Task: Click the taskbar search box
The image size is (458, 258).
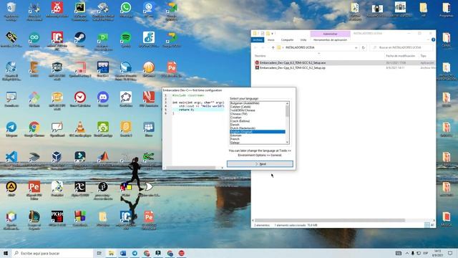Action: [x=52, y=253]
